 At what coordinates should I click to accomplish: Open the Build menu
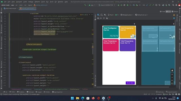(43, 2)
